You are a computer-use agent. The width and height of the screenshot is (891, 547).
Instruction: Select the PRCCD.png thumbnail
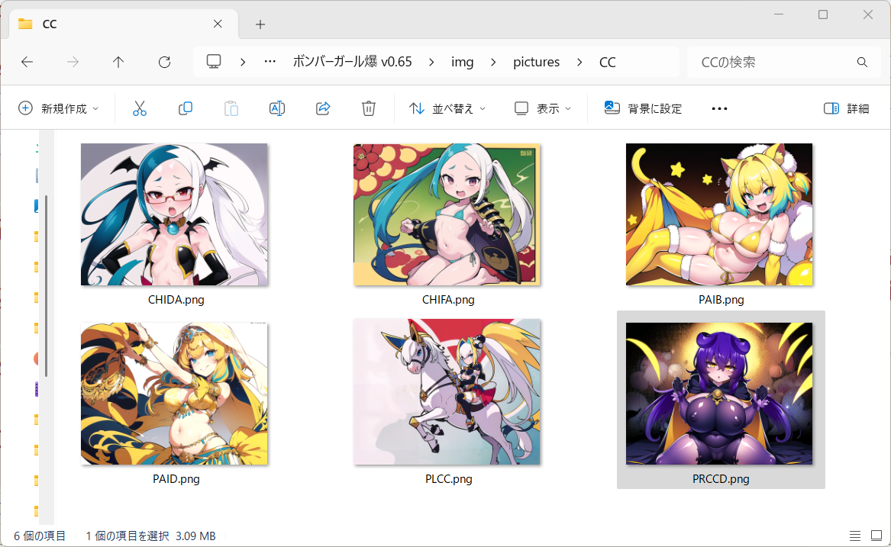719,394
